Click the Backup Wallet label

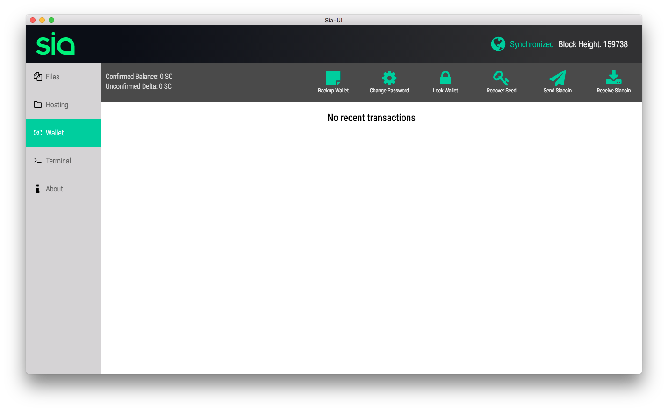pyautogui.click(x=333, y=91)
